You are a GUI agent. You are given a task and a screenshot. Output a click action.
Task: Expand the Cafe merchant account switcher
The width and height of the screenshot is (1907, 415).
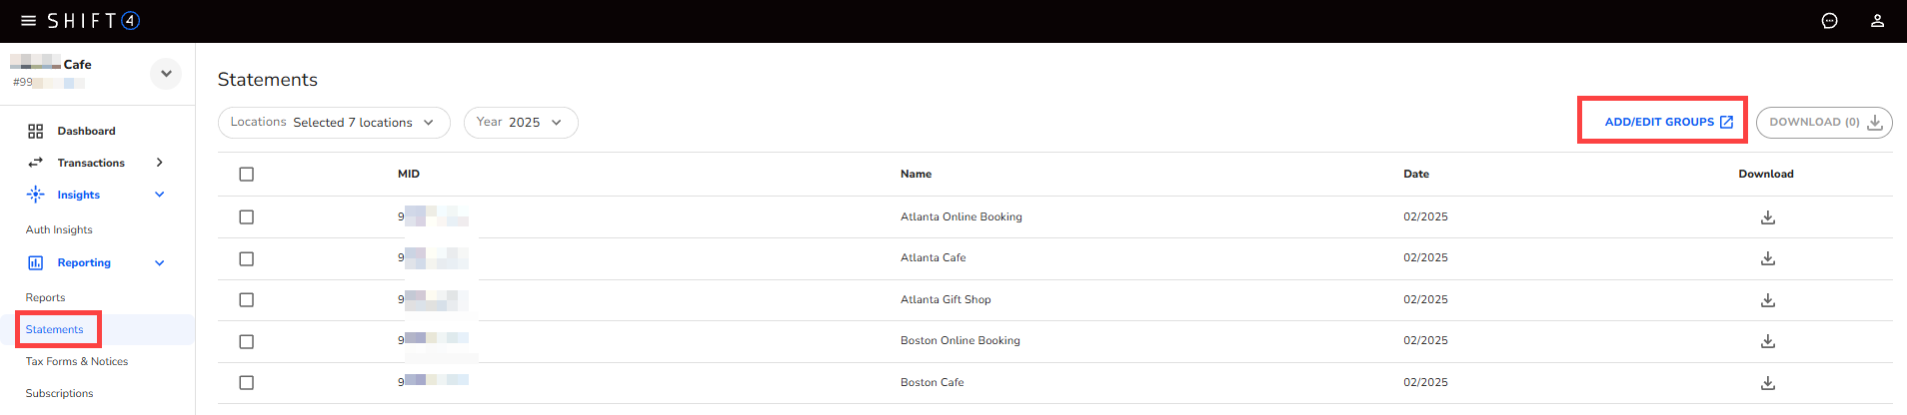click(166, 74)
